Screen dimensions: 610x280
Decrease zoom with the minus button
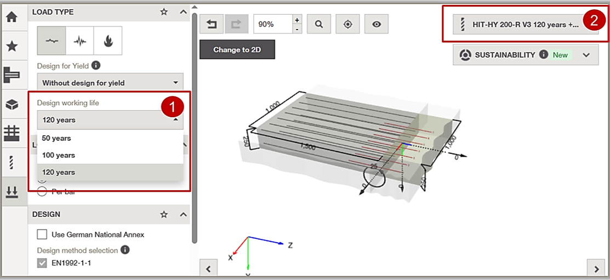tap(297, 29)
